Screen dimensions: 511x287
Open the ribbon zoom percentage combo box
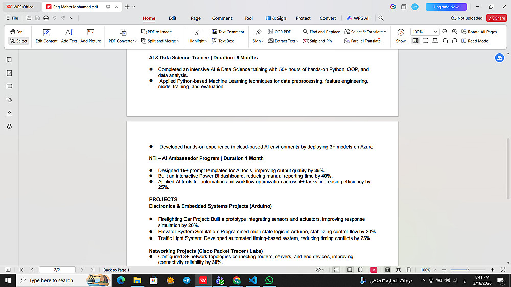425,32
